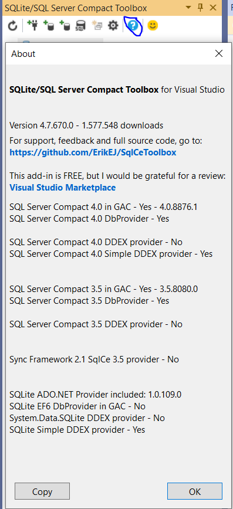Click the circled blue question mark icon
Viewport: 233px width, 509px height.
[x=135, y=25]
